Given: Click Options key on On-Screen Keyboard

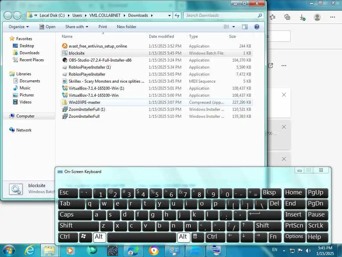Looking at the screenshot, I should [x=294, y=237].
